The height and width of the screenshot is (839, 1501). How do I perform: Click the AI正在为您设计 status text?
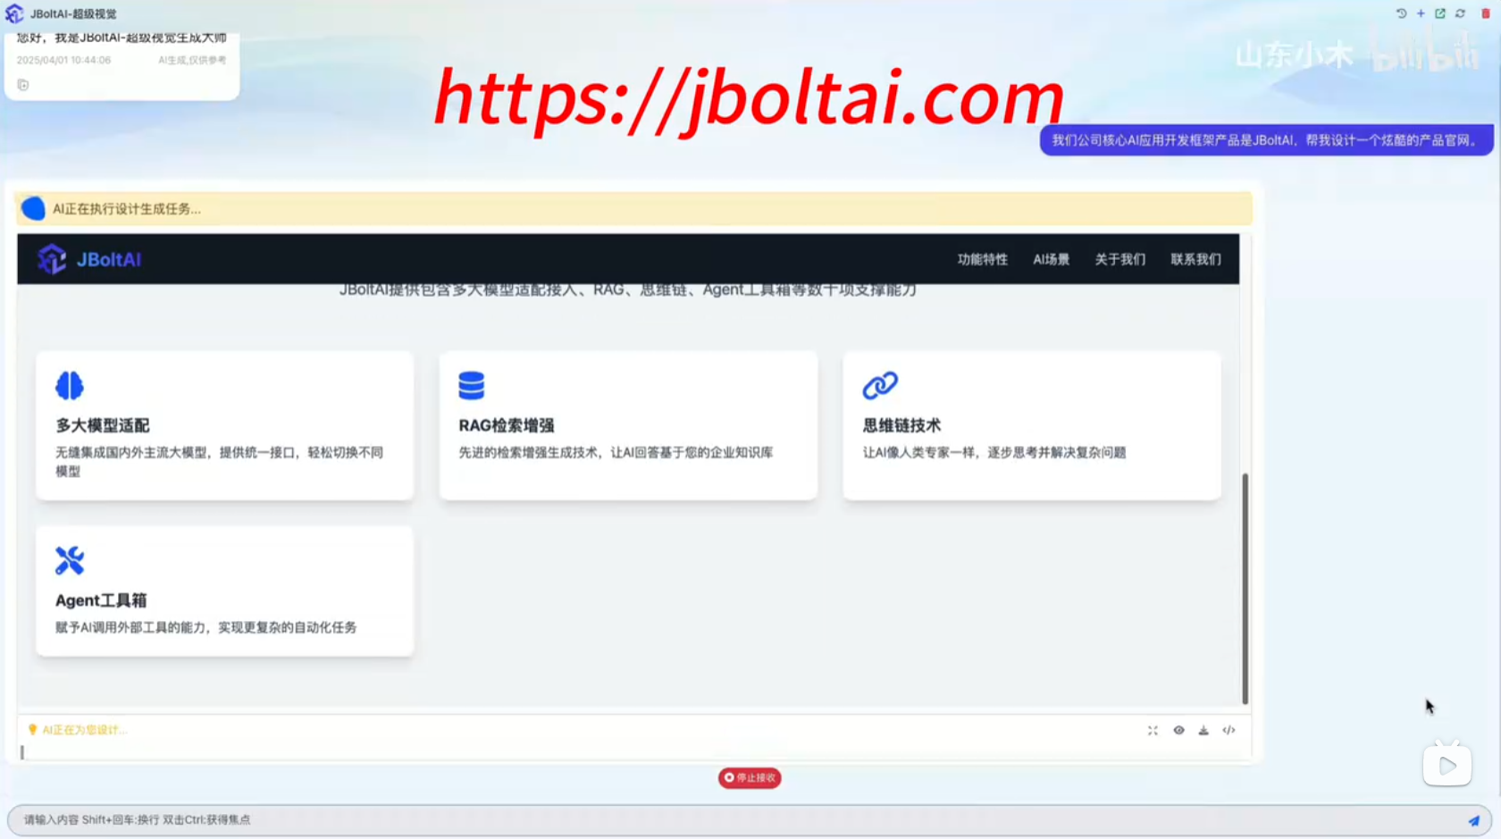pyautogui.click(x=85, y=730)
